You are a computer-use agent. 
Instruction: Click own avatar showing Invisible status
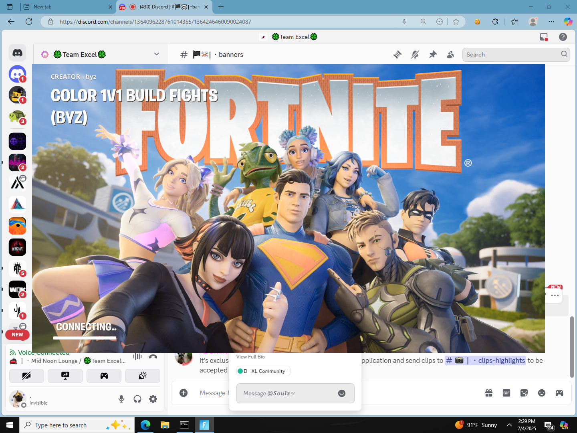coord(18,399)
